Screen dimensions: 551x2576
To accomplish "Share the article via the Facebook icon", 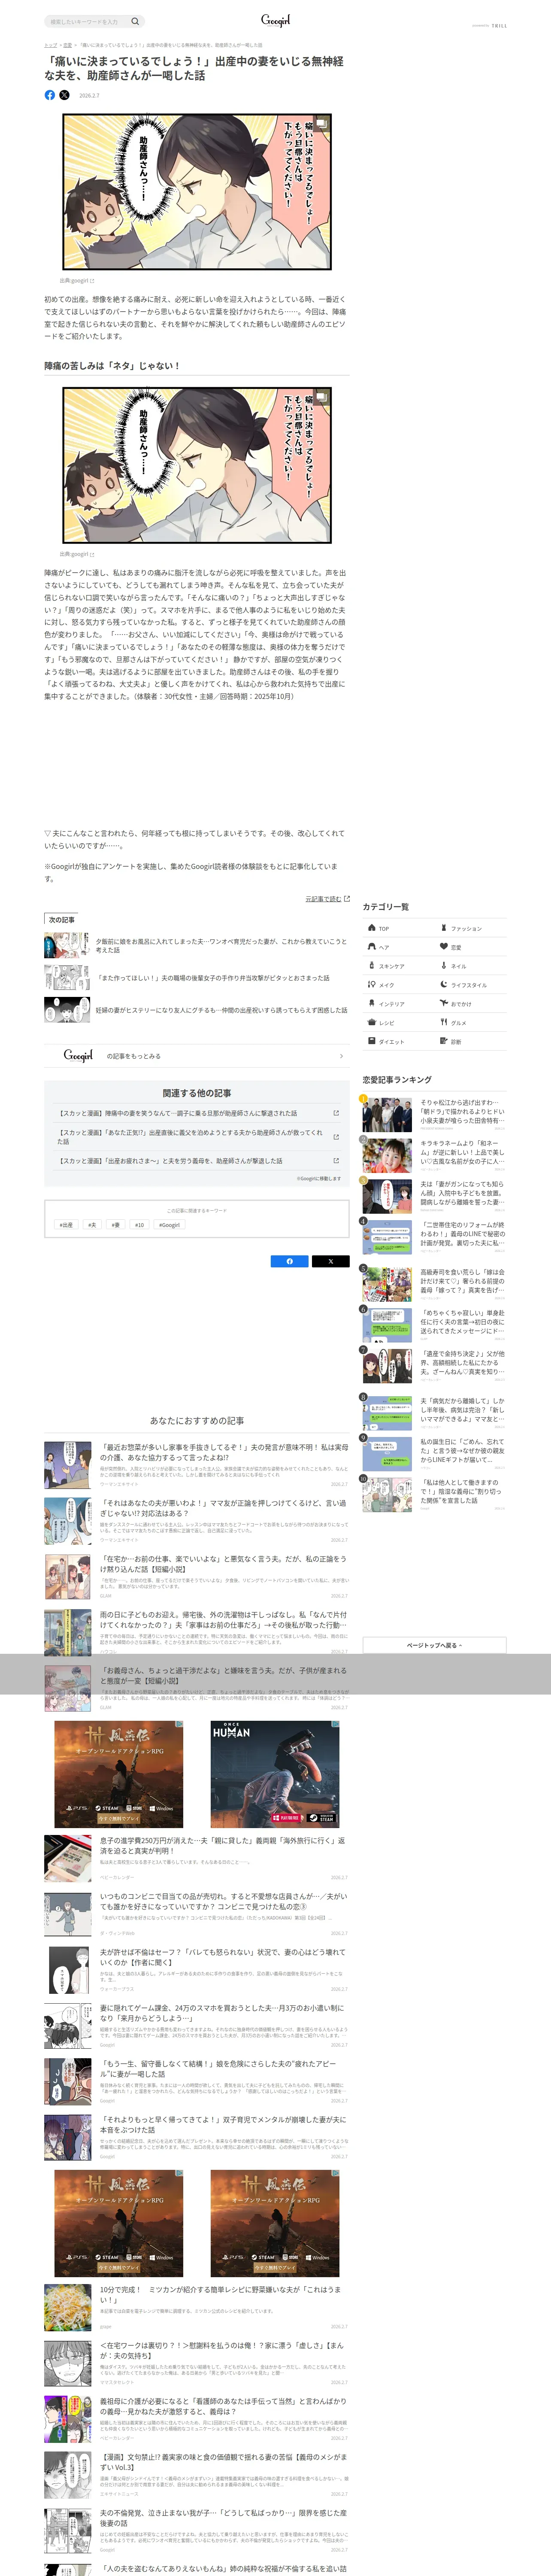I will (x=50, y=95).
